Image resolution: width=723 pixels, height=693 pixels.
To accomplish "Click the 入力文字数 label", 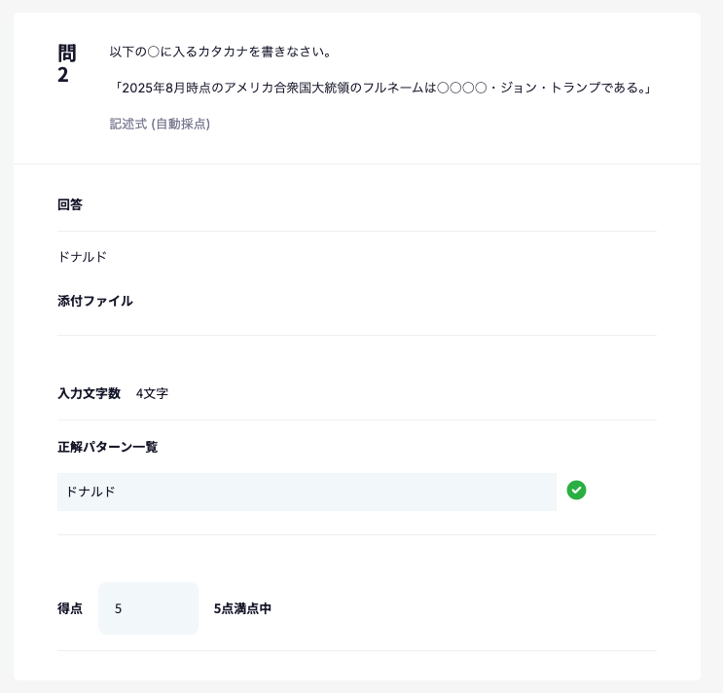I will [x=89, y=393].
